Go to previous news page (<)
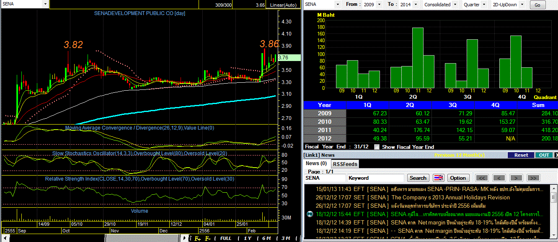558x242 pixels. 499,178
